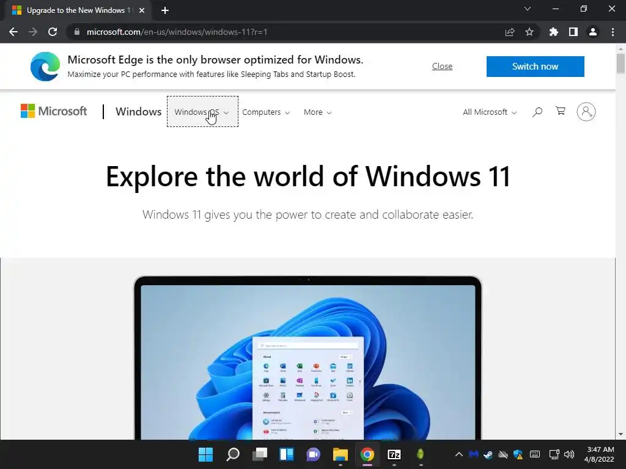Open 7-Zip from the taskbar
This screenshot has width=626, height=469.
click(x=394, y=454)
